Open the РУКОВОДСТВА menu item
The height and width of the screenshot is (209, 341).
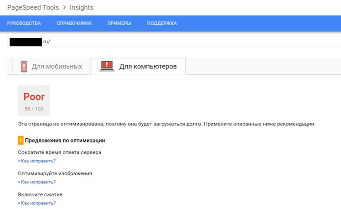tap(24, 23)
